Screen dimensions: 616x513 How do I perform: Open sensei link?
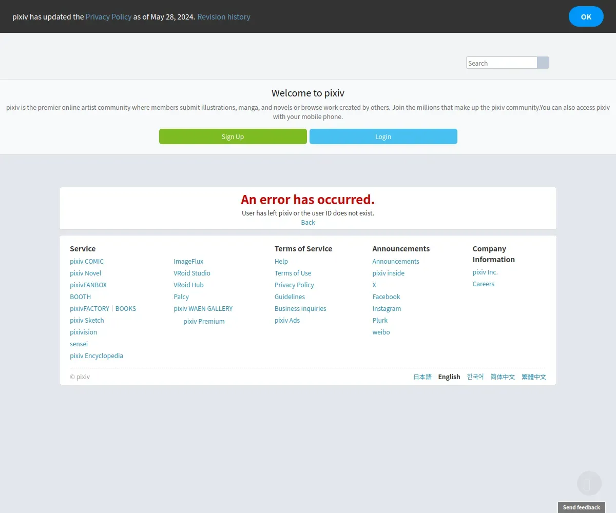click(79, 344)
